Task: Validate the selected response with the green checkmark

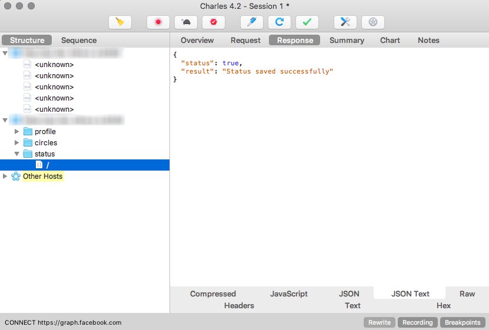Action: tap(307, 22)
